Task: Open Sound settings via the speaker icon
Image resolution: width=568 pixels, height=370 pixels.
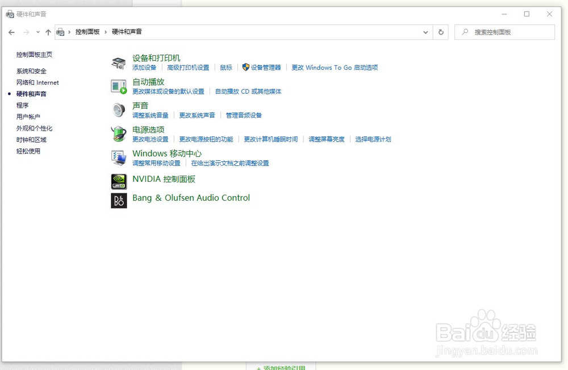Action: click(119, 110)
